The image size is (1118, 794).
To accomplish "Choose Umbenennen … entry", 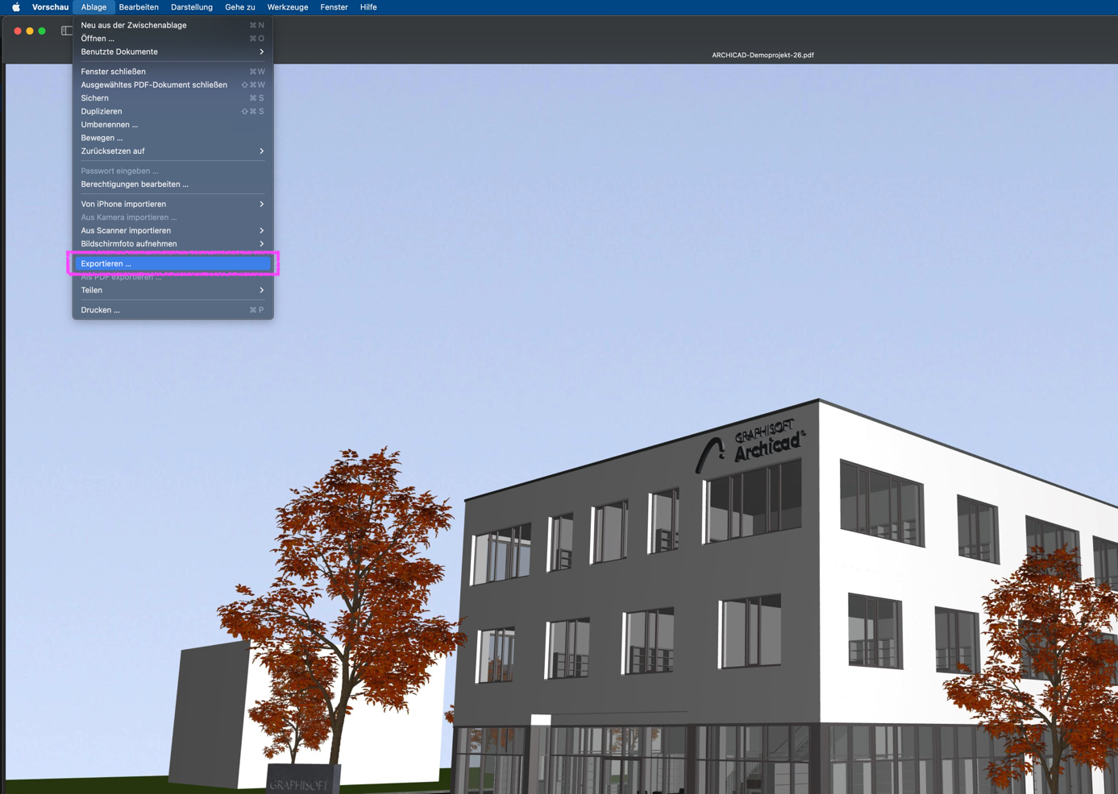I will pyautogui.click(x=172, y=125).
